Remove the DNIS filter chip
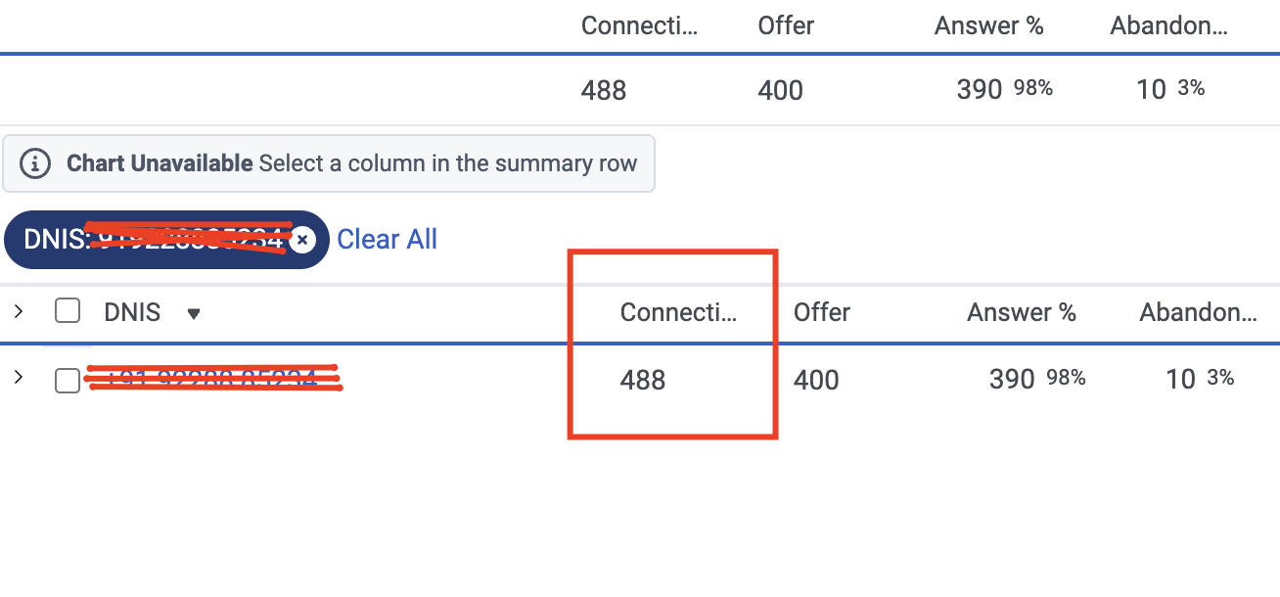This screenshot has width=1280, height=597. pos(302,240)
